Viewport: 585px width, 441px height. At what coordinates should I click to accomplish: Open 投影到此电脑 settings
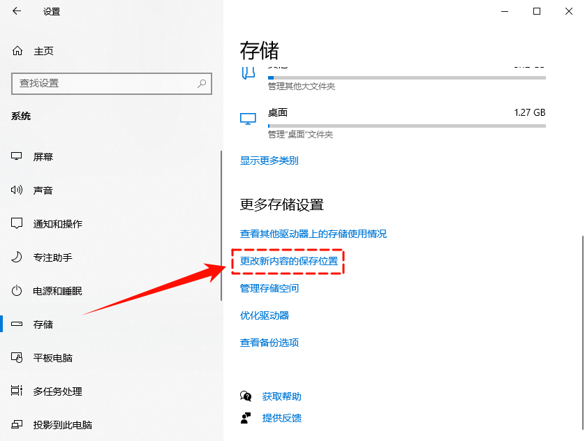tap(17, 424)
